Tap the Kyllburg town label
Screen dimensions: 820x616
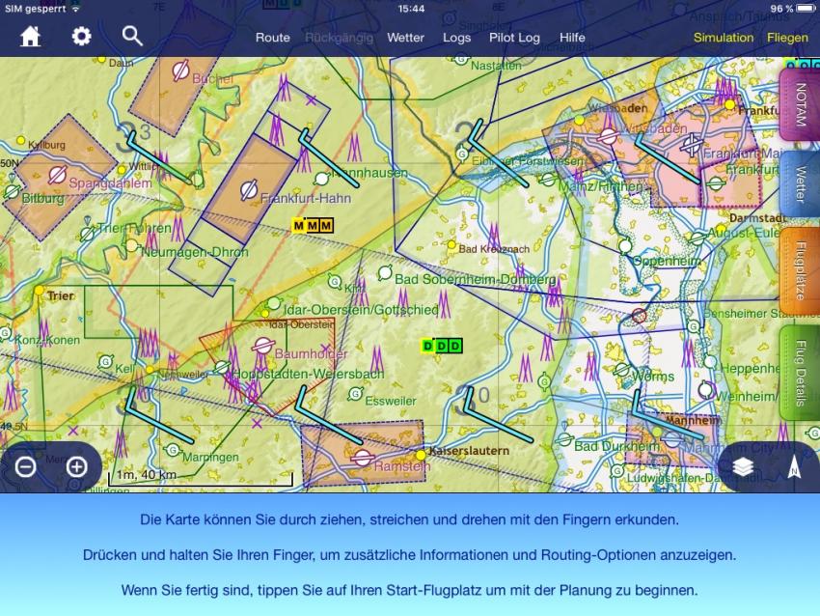[46, 145]
